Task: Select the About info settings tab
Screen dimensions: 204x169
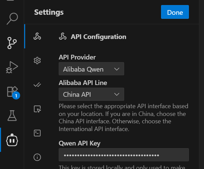Action: pyautogui.click(x=37, y=157)
